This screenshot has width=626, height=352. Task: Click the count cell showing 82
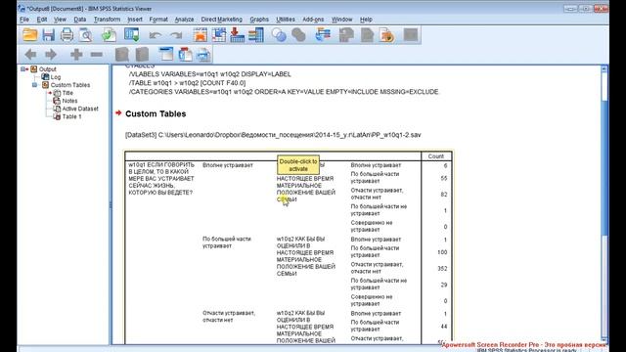click(443, 195)
